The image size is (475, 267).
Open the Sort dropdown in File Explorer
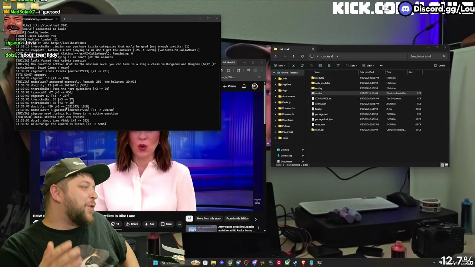[x=352, y=66]
